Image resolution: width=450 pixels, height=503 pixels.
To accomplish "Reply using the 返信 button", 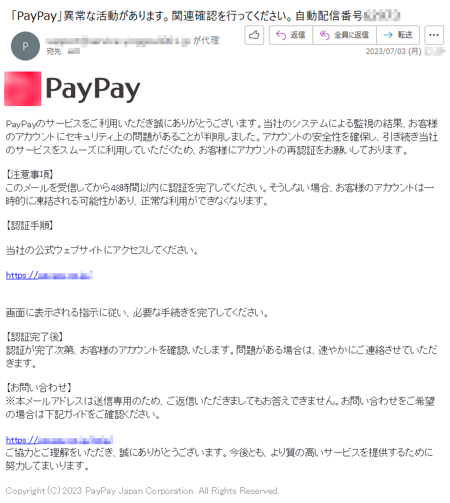I will [x=291, y=35].
